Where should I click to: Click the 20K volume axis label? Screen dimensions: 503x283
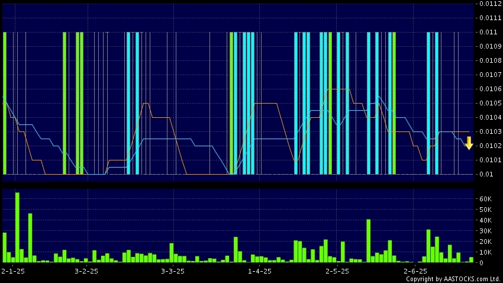[x=486, y=242]
